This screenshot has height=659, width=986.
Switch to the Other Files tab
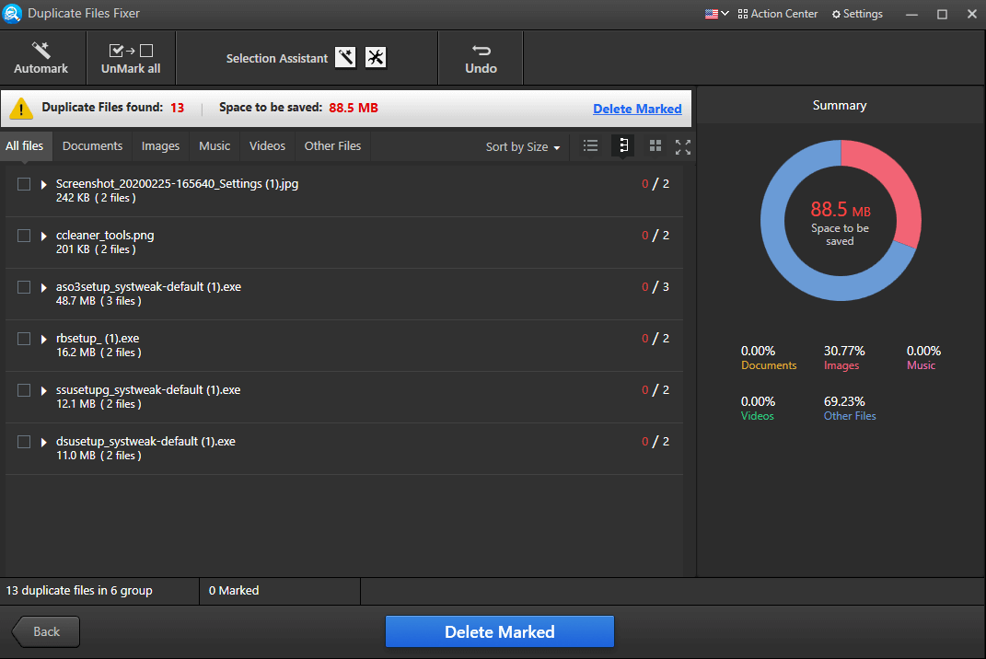332,146
